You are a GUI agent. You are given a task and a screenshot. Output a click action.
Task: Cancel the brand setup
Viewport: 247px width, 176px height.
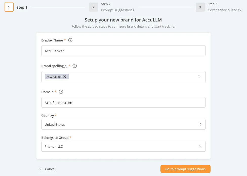point(50,169)
